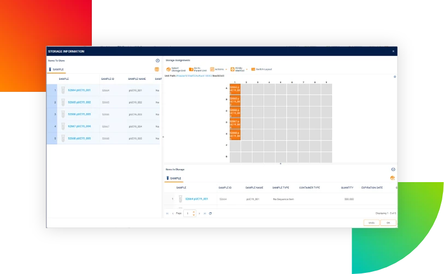
Task: Click the orange grid columns icon above sample list
Action: coord(157,69)
